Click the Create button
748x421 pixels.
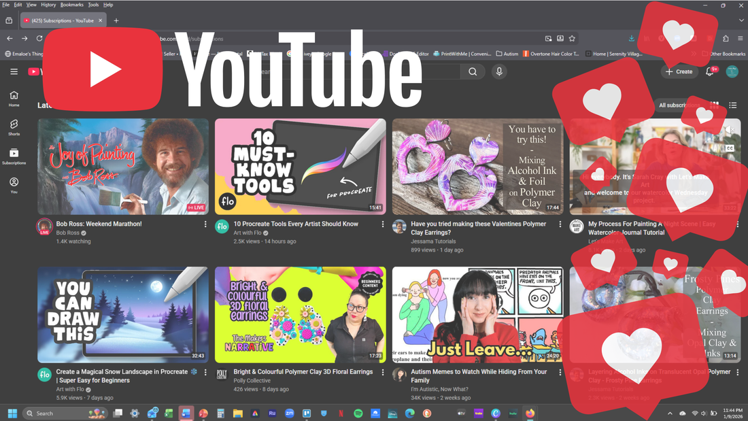(x=679, y=71)
